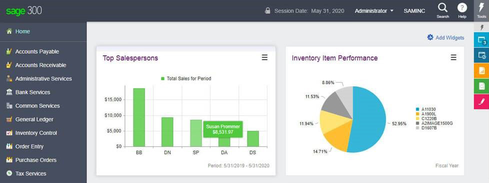Open Inventory Control menu item
The width and height of the screenshot is (489, 183).
click(x=36, y=133)
